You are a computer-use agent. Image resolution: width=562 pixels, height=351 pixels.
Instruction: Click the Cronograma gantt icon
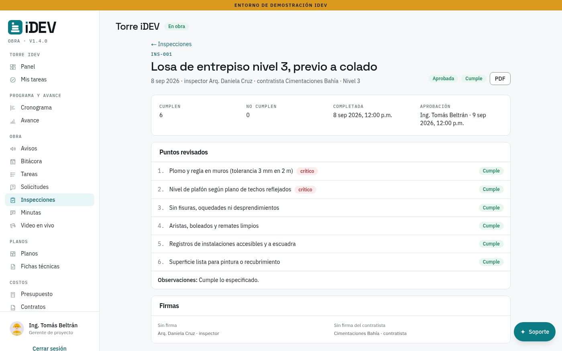[13, 108]
